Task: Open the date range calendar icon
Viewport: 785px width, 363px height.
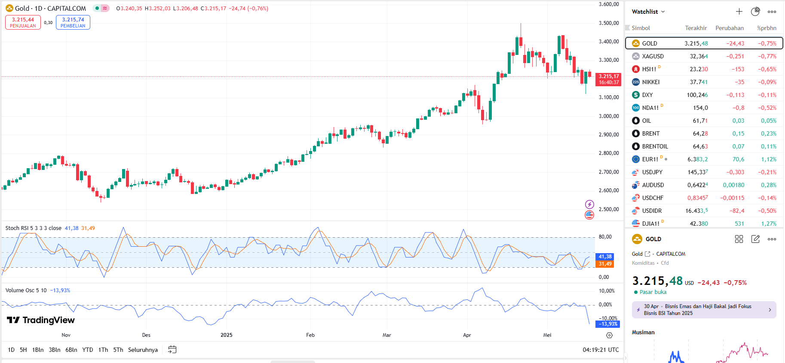Action: click(x=172, y=350)
